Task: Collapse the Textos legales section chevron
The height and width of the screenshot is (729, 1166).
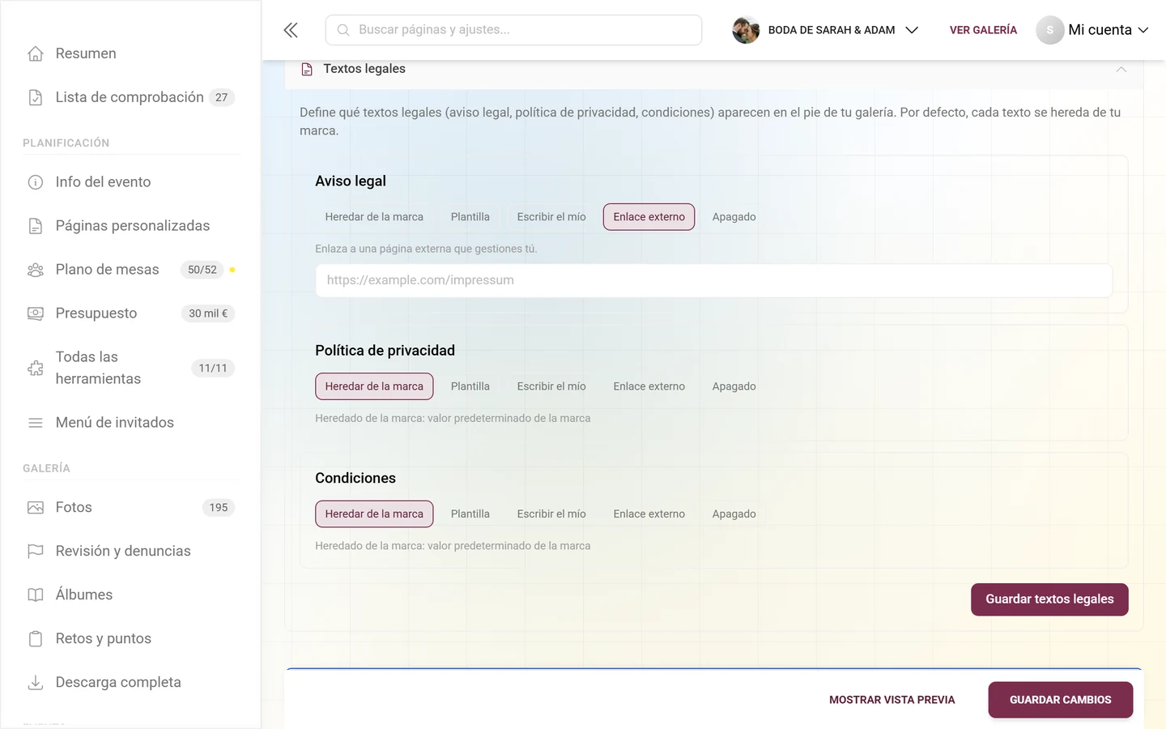Action: click(x=1121, y=70)
